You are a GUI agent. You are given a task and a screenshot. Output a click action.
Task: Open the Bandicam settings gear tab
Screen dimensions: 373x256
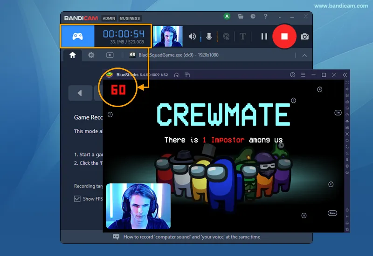pyautogui.click(x=91, y=55)
